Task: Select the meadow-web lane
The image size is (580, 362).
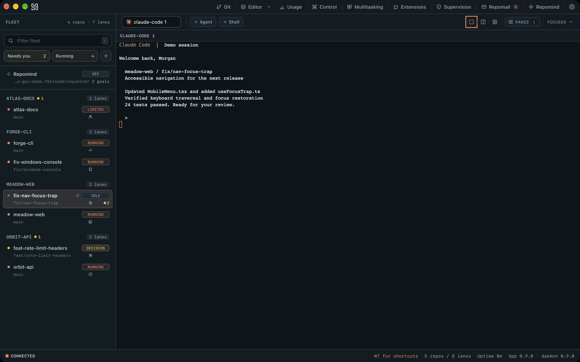Action: 58,218
